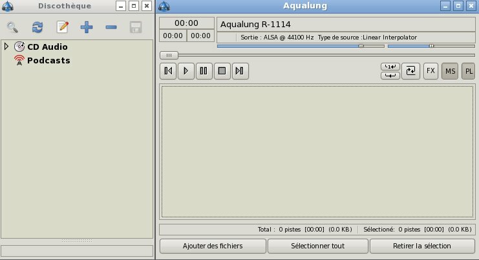The height and width of the screenshot is (260, 479).
Task: Click the lower-right 00:00 time box
Action: click(200, 36)
